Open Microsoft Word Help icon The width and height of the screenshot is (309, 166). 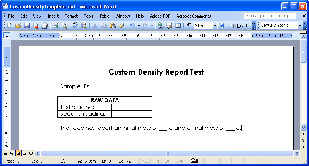point(222,26)
